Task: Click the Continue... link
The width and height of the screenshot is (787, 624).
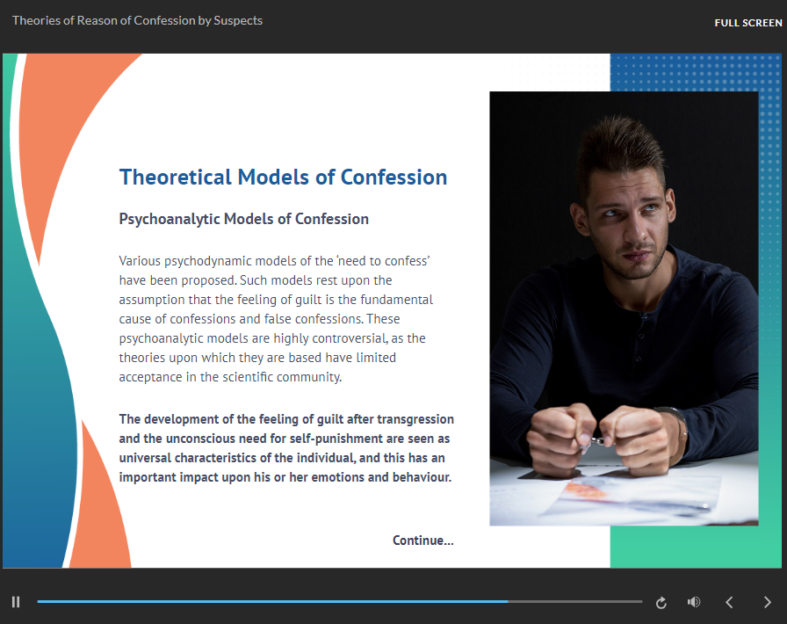Action: (x=422, y=541)
